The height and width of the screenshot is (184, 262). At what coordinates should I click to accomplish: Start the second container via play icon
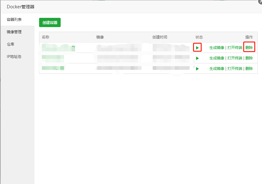[197, 58]
